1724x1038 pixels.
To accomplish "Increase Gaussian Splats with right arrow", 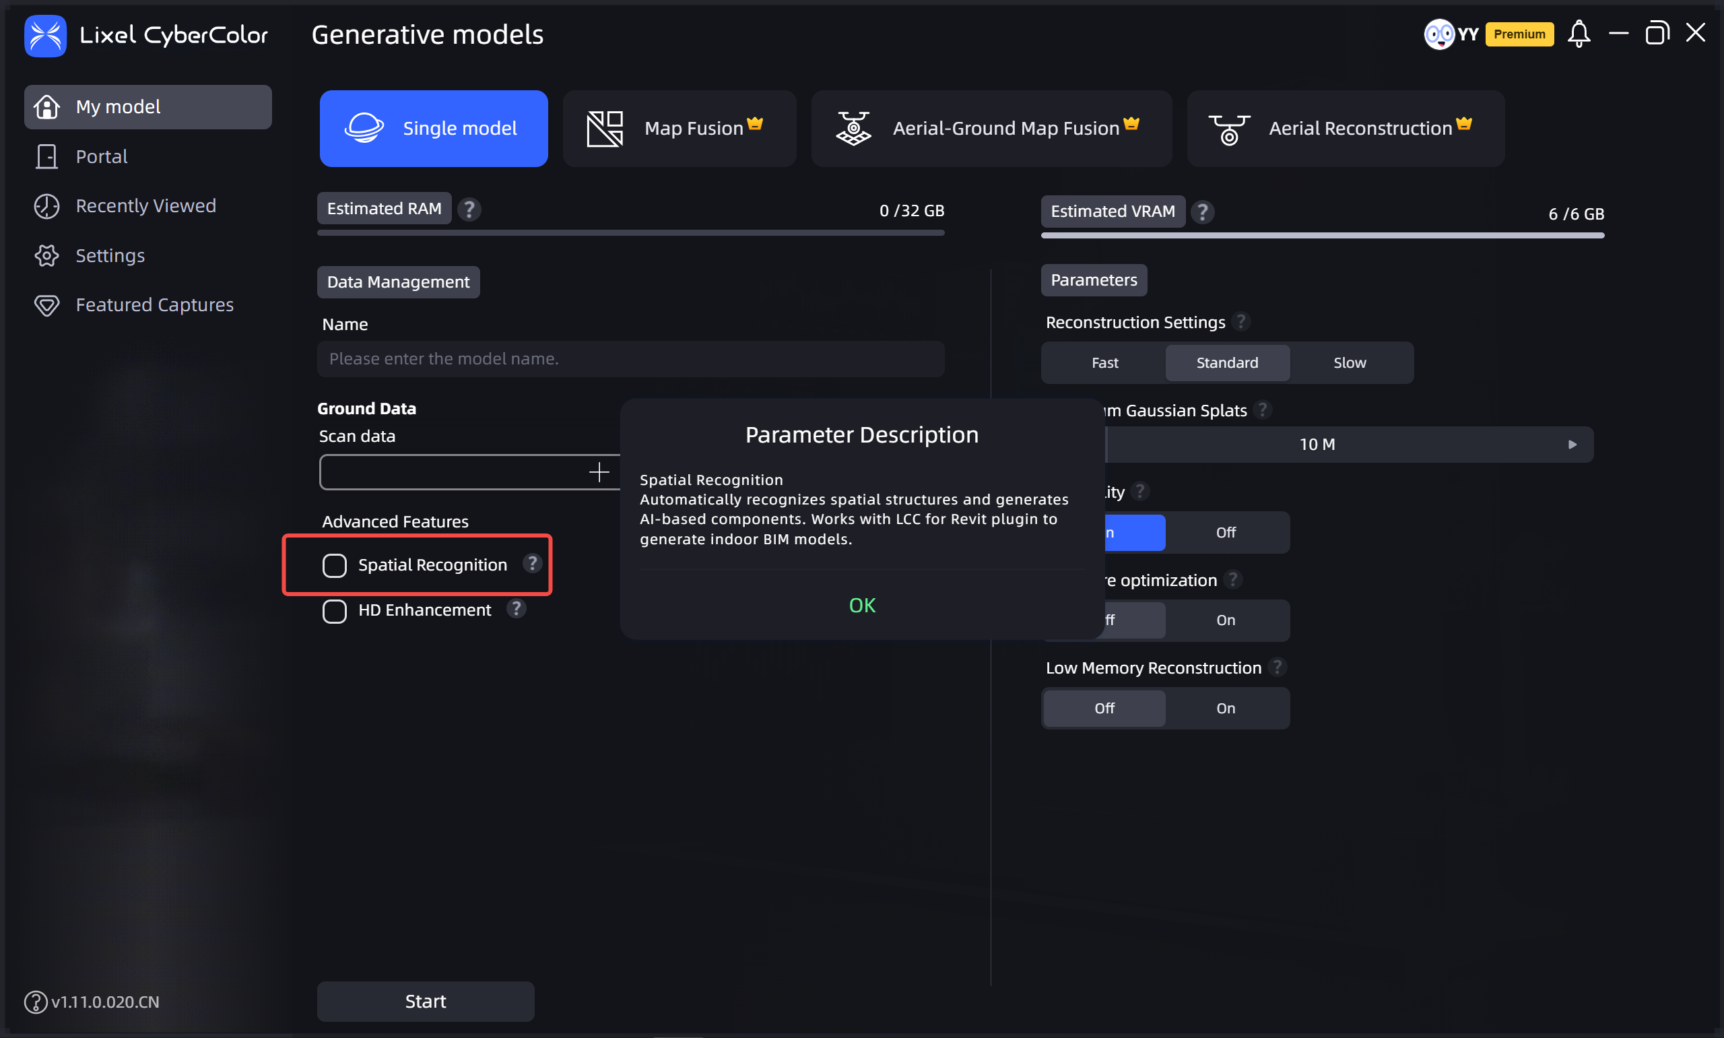I will pos(1572,444).
